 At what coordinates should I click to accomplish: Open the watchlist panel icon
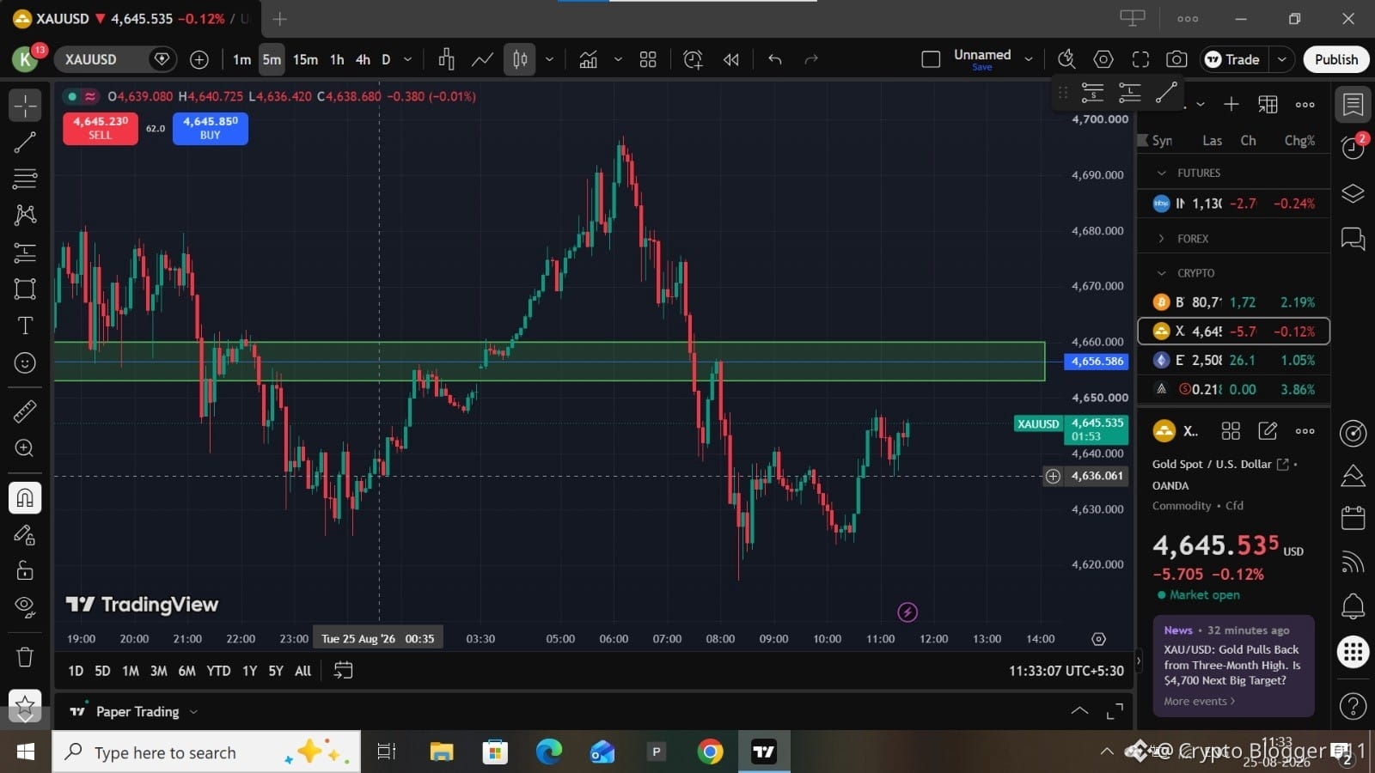coord(1353,105)
